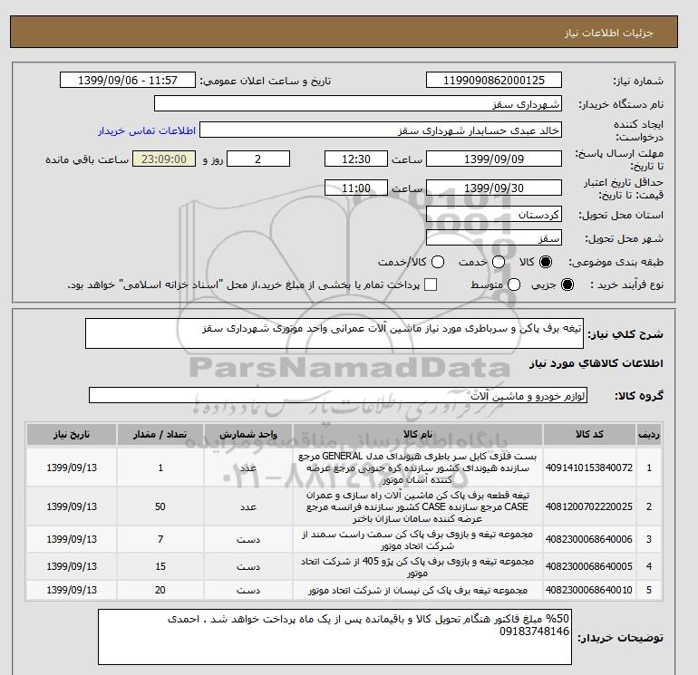Image resolution: width=698 pixels, height=675 pixels.
Task: Click the نیسان wiper blade item name
Action: pyautogui.click(x=418, y=590)
